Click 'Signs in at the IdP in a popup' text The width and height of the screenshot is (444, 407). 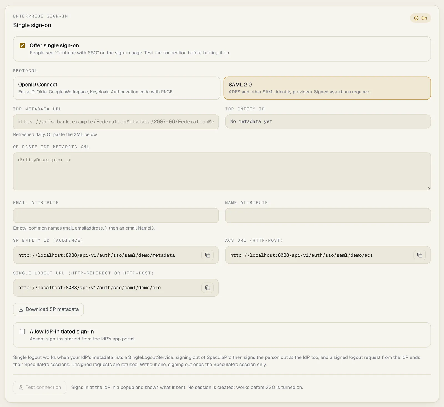click(187, 388)
